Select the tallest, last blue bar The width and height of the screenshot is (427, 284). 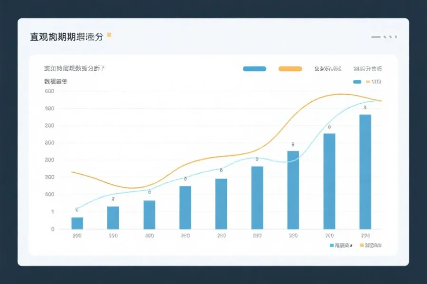point(365,172)
